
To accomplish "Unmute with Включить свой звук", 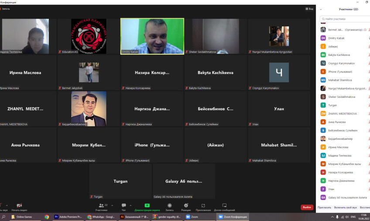I will tap(346, 207).
